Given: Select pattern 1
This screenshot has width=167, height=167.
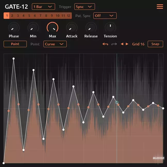Looking at the screenshot, I should (x=6, y=16).
